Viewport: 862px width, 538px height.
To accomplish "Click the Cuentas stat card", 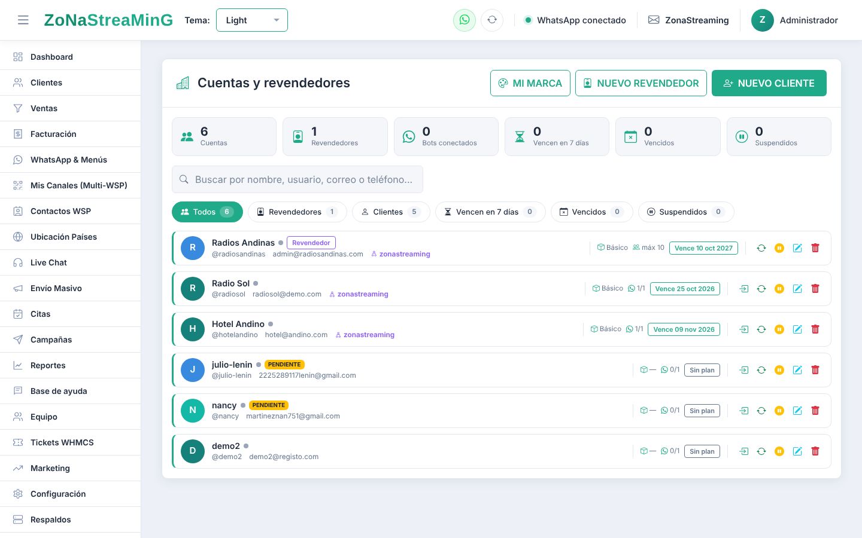I will tap(224, 136).
